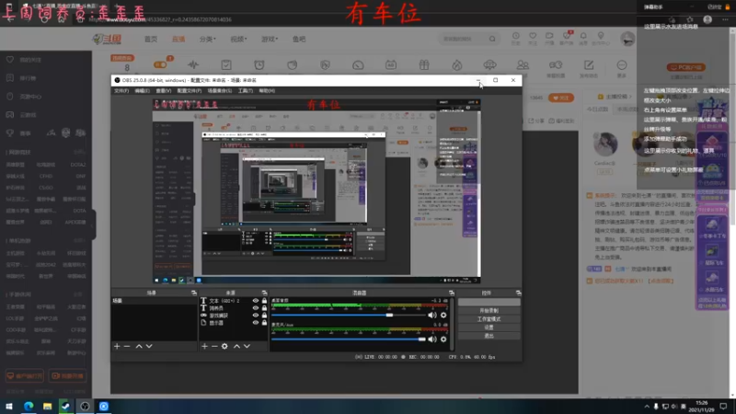This screenshot has width=736, height=414.
Task: Open 设置 settings button in OBS controls
Action: click(x=489, y=328)
